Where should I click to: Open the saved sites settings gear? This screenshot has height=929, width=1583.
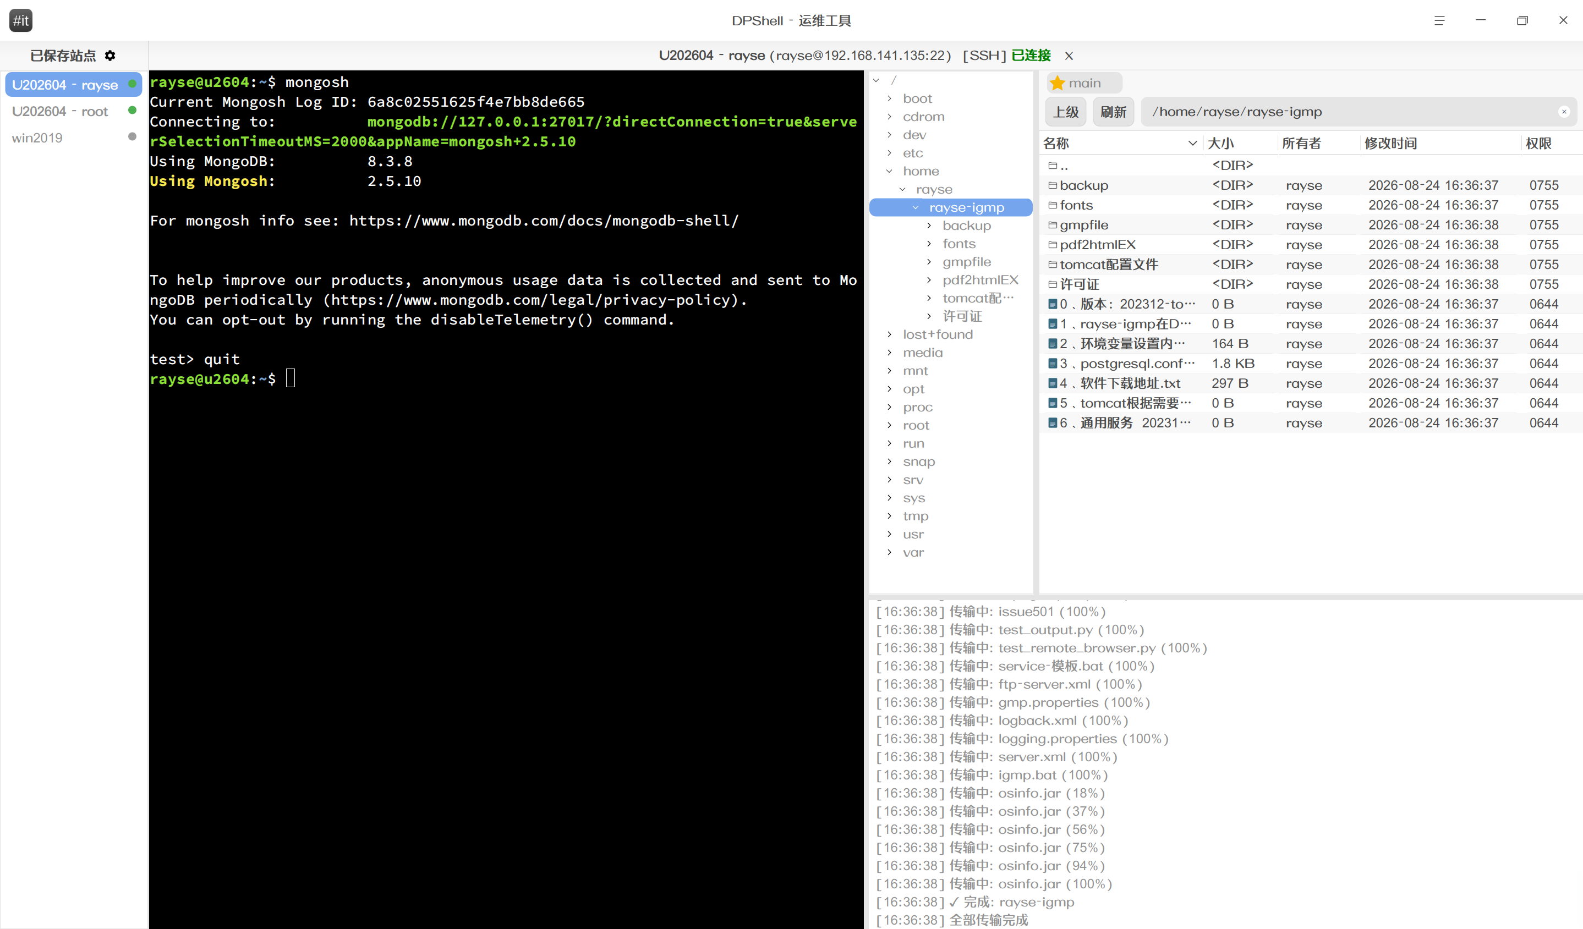(x=110, y=55)
